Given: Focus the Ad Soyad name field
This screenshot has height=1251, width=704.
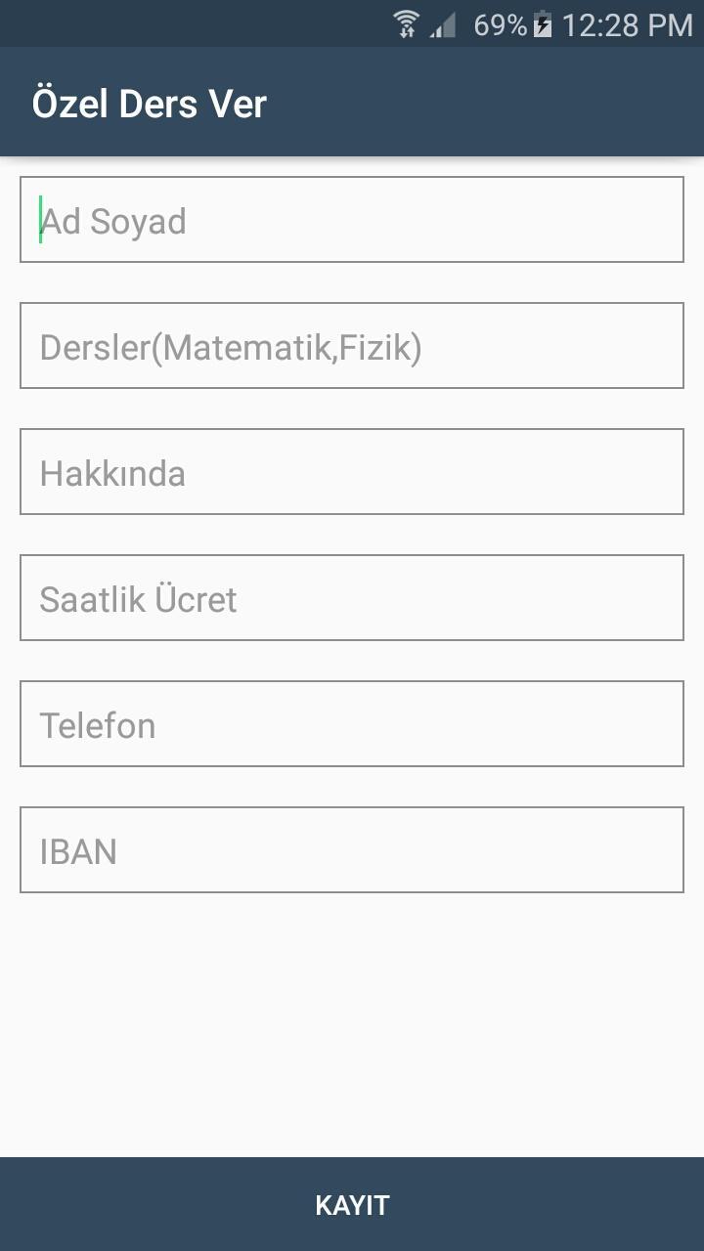Looking at the screenshot, I should click(352, 219).
